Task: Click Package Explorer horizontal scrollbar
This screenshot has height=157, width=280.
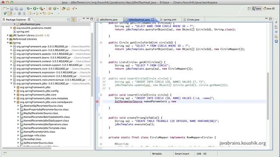Action: coord(27,148)
